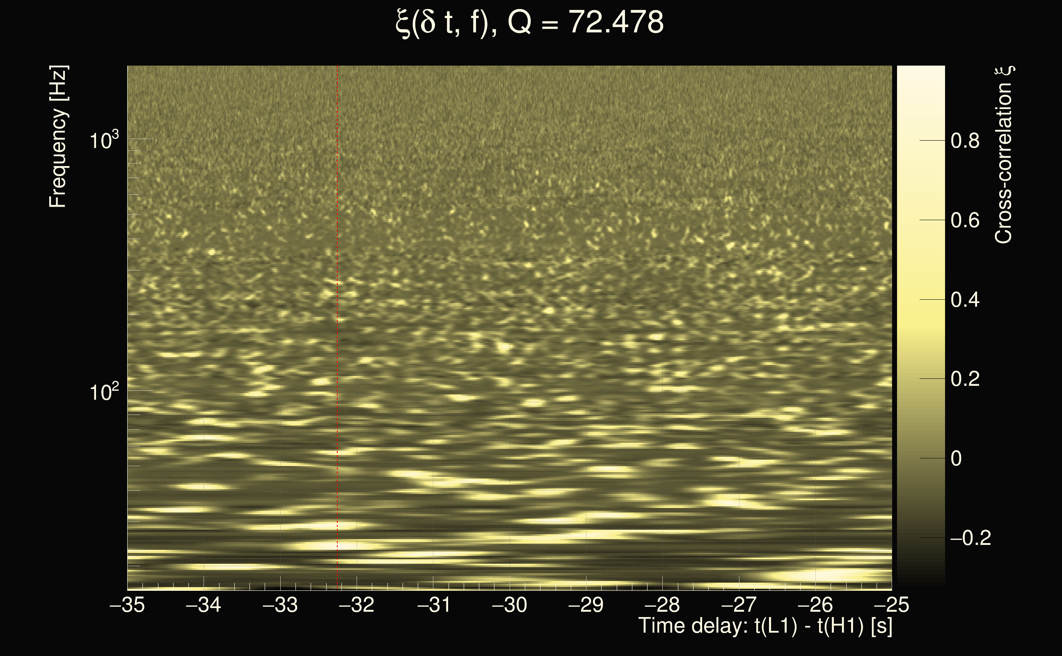Screen dimensions: 1062x656
Task: Click the 0.6 colorbar tick label
Action: click(x=965, y=221)
